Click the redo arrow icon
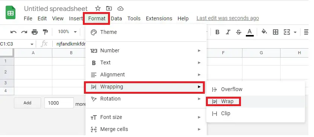The image size is (314, 137). pos(24,32)
